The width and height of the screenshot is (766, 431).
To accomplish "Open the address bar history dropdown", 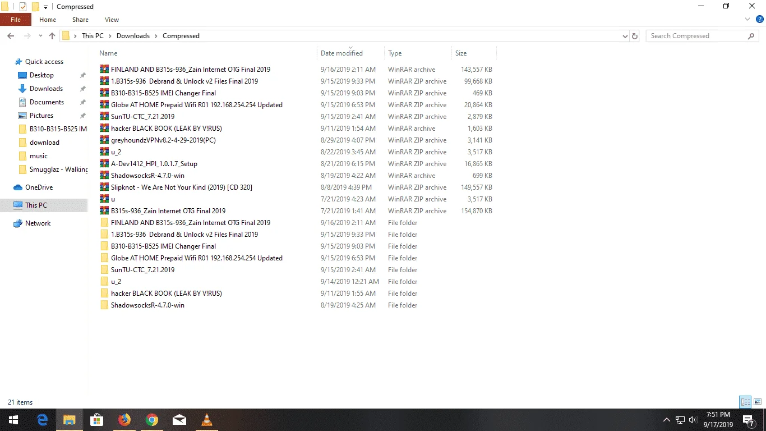I will click(x=625, y=36).
